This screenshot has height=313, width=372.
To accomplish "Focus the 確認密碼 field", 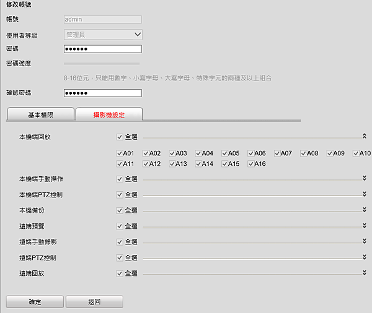I will pyautogui.click(x=103, y=93).
